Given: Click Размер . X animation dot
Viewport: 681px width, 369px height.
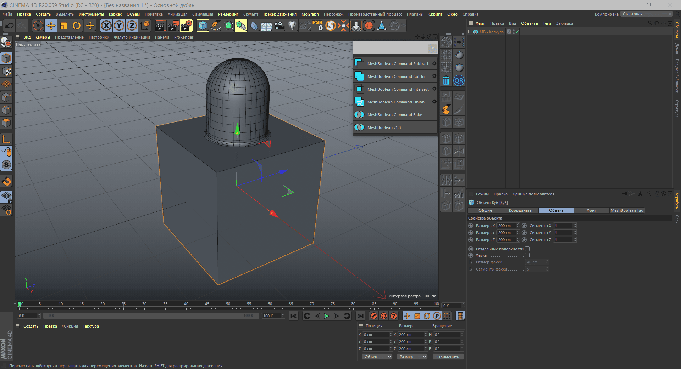Looking at the screenshot, I should pos(471,226).
